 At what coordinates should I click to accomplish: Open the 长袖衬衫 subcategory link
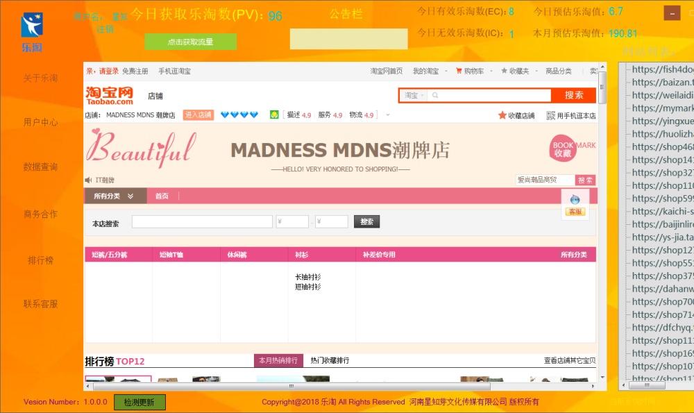308,277
